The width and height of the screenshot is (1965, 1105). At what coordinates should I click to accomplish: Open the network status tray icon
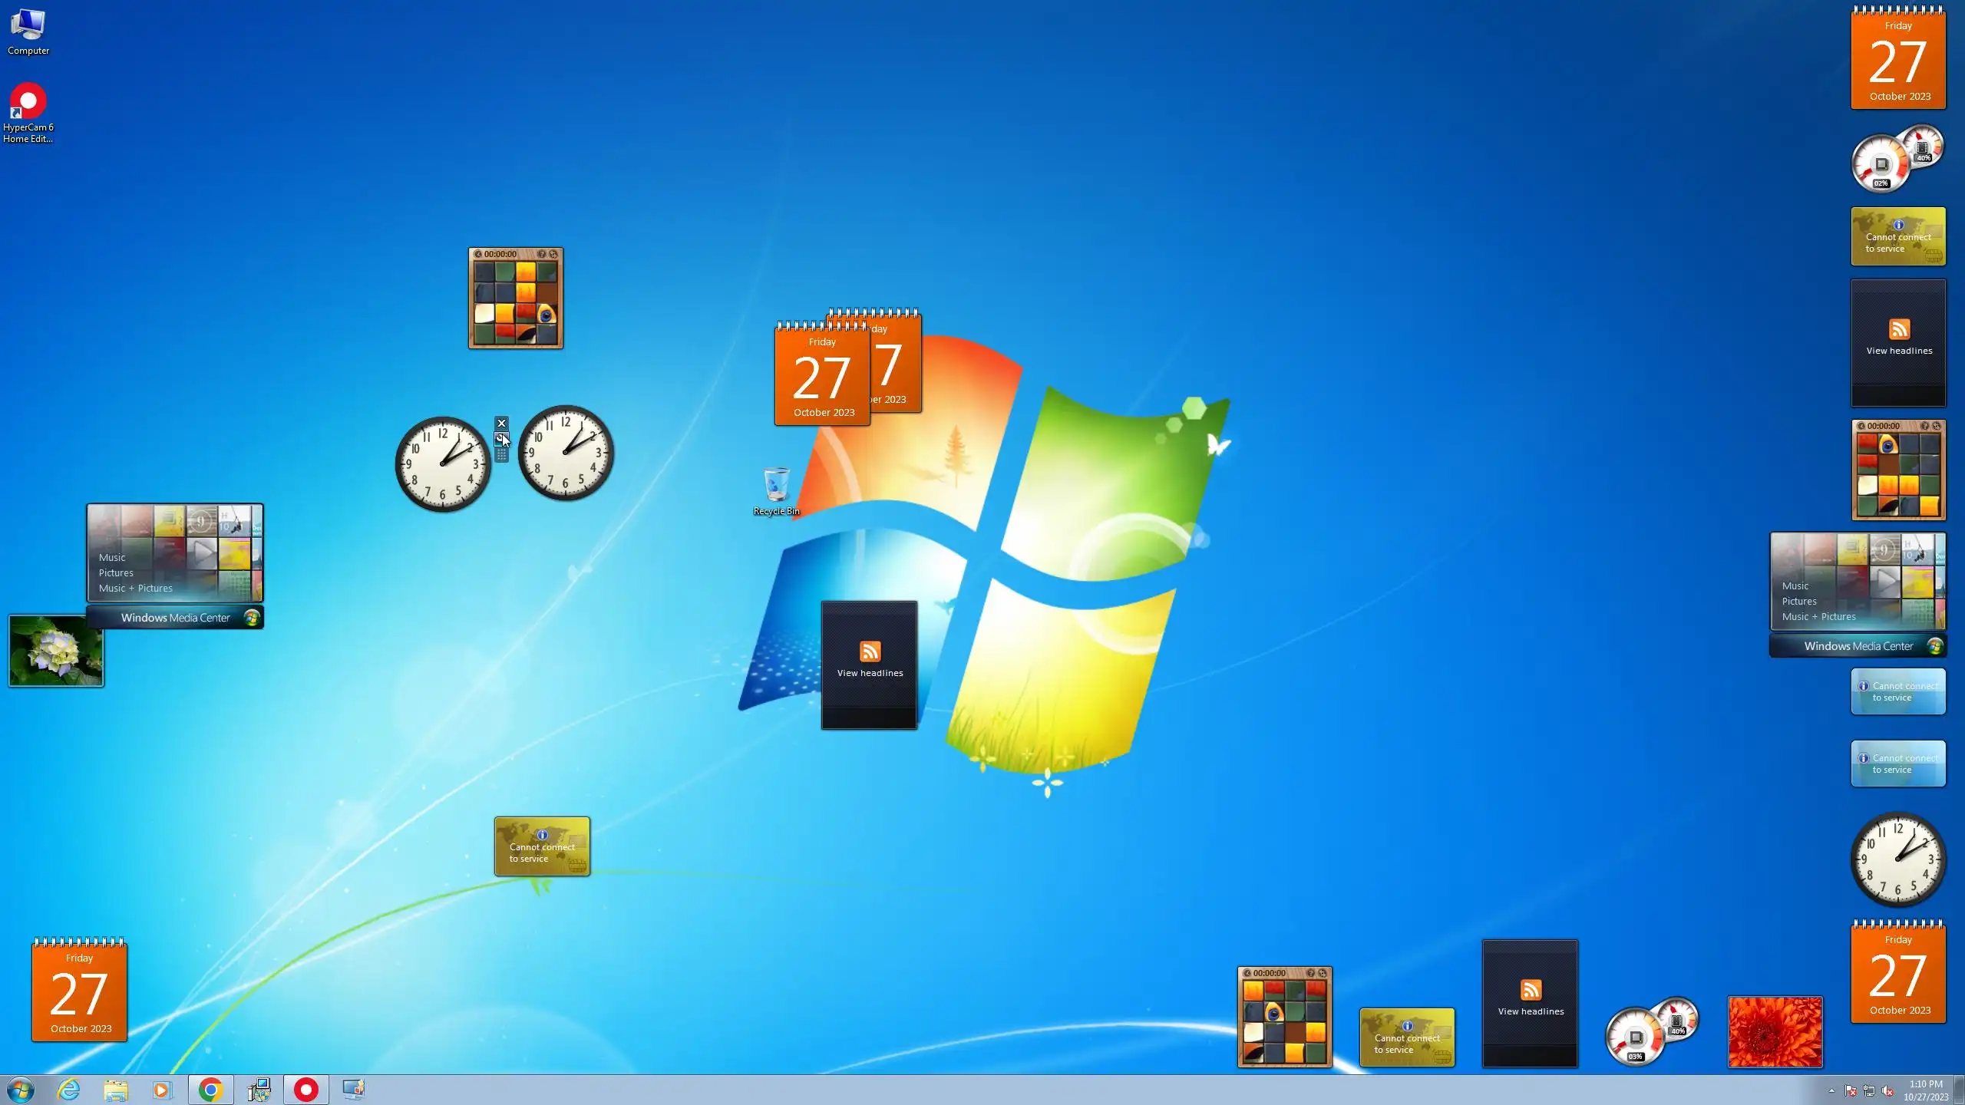pyautogui.click(x=1869, y=1090)
